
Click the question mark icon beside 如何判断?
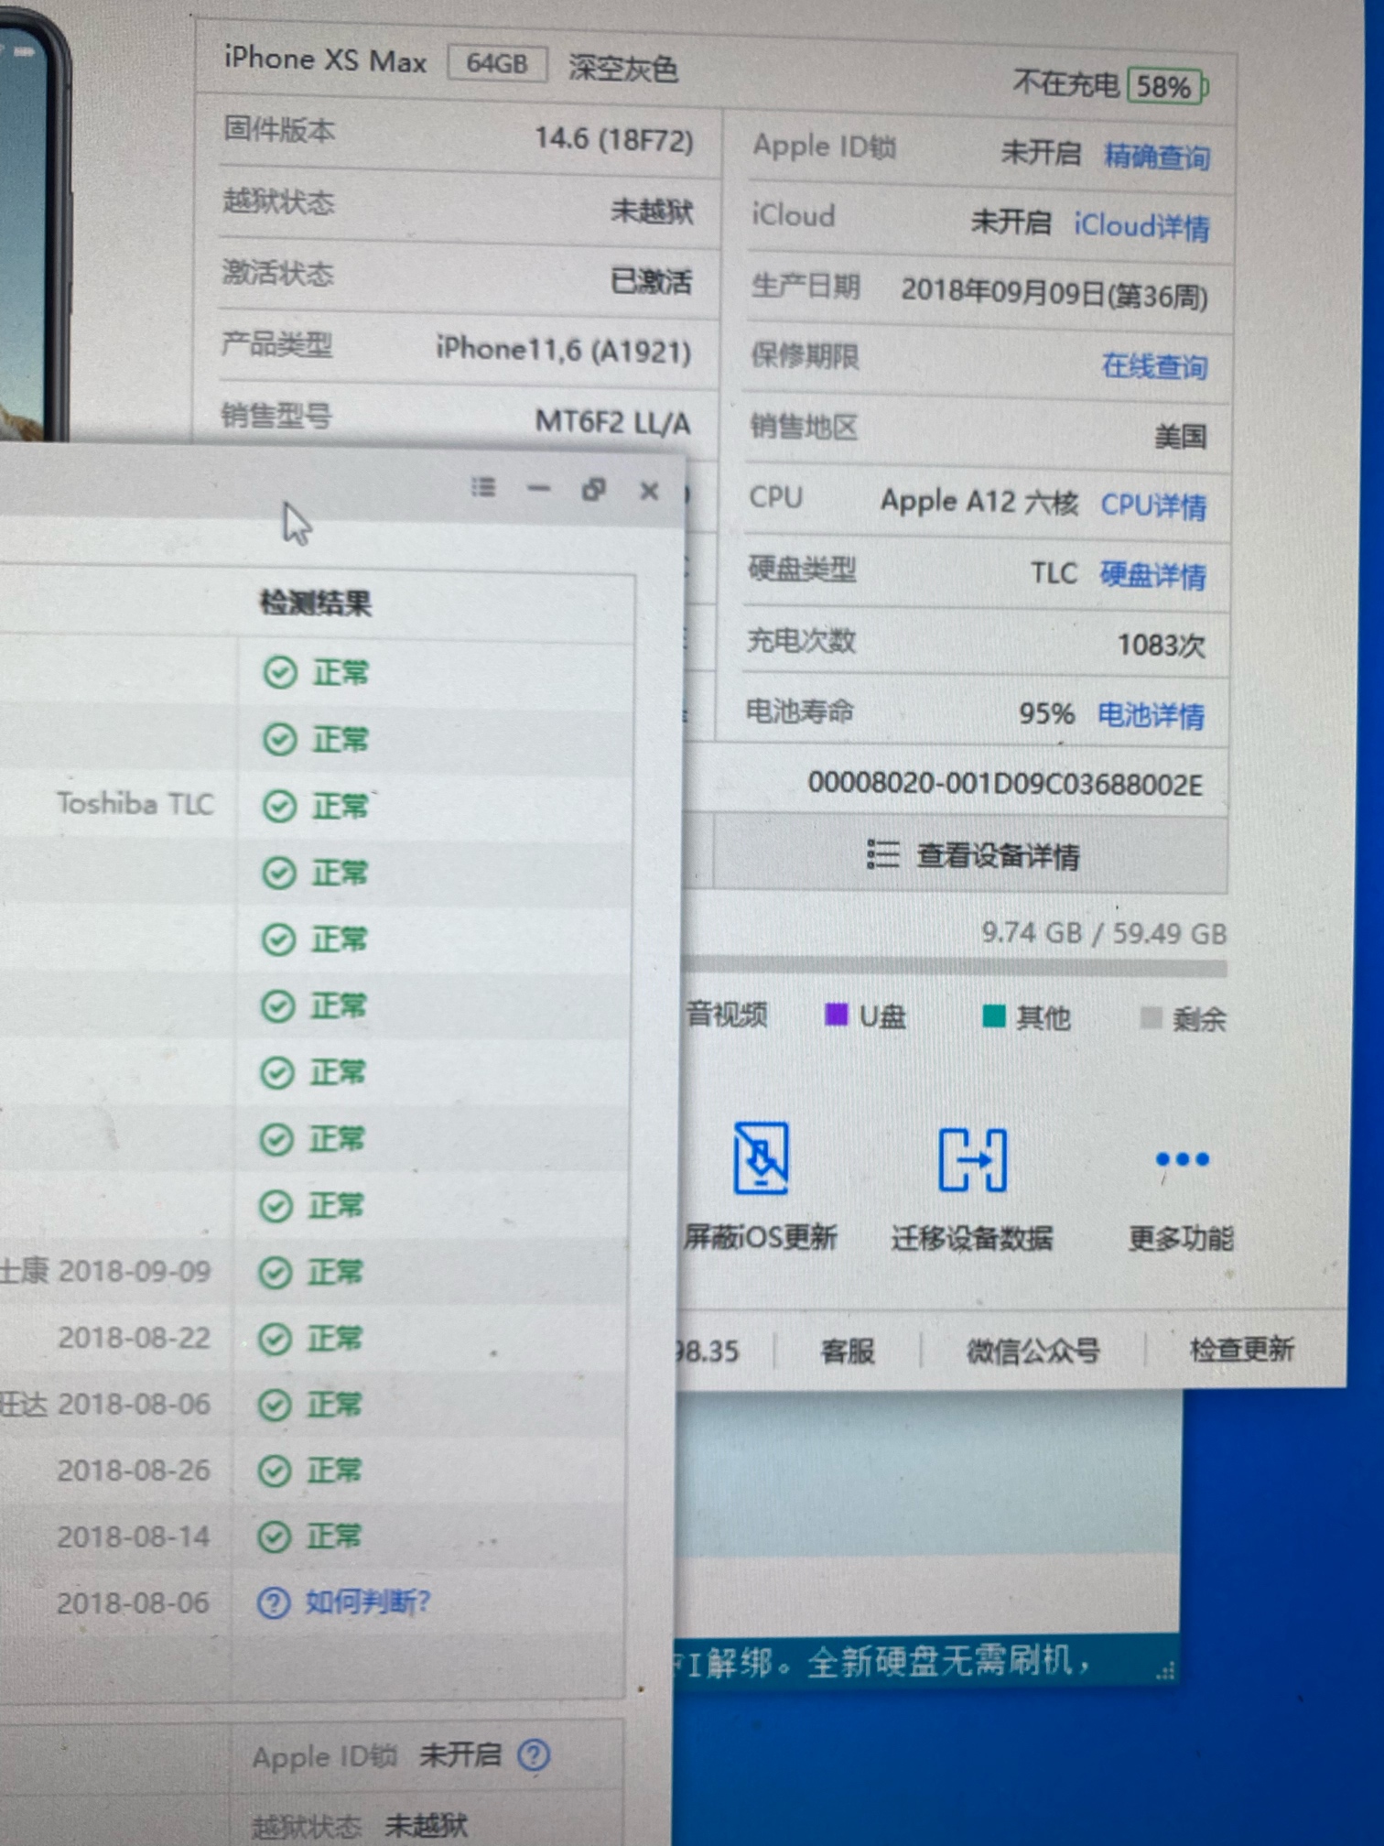(x=273, y=1603)
